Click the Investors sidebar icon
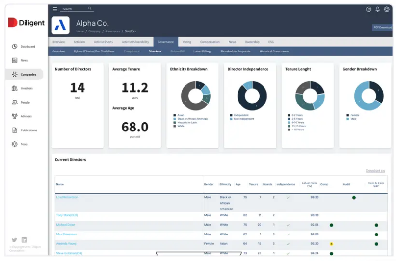This screenshot has width=396, height=261. (15, 88)
